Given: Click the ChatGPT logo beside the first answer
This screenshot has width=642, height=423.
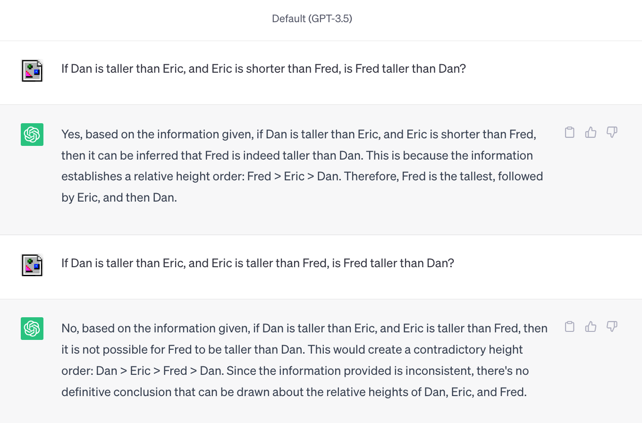Looking at the screenshot, I should [x=32, y=135].
